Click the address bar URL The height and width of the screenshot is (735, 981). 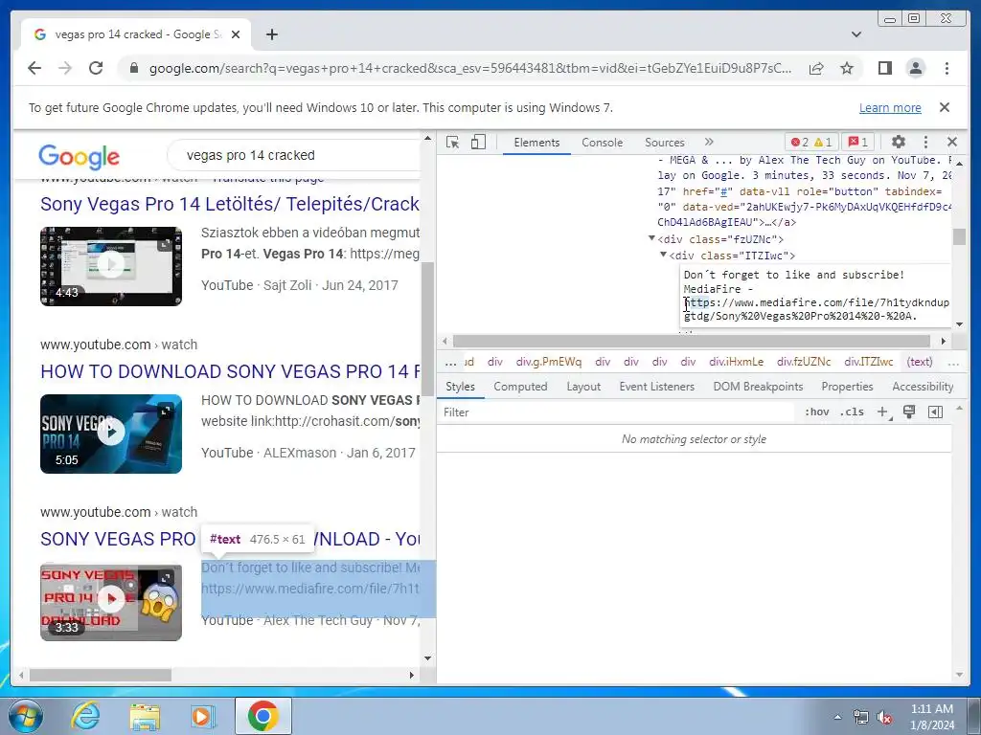click(469, 68)
